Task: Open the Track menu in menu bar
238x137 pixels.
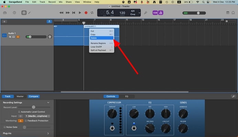Action: (x=42, y=2)
